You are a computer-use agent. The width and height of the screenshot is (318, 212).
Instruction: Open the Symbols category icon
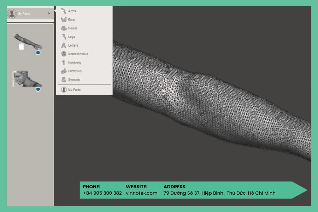tap(64, 79)
